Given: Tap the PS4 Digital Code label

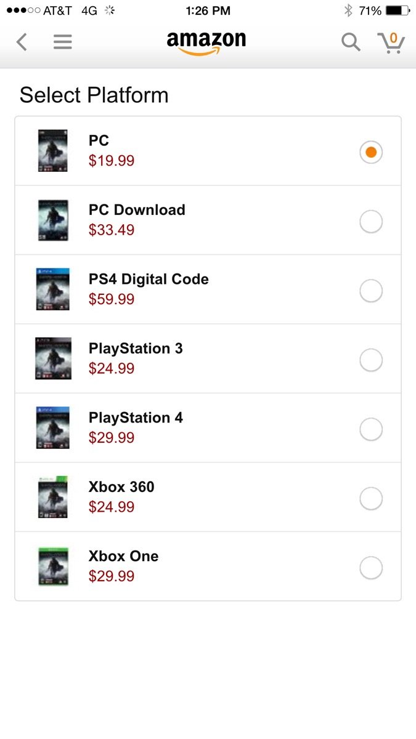Looking at the screenshot, I should click(x=149, y=279).
